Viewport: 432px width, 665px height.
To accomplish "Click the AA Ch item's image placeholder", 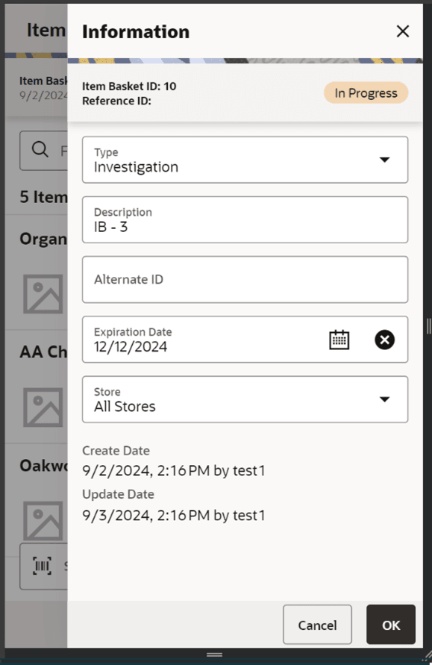I will pos(43,408).
